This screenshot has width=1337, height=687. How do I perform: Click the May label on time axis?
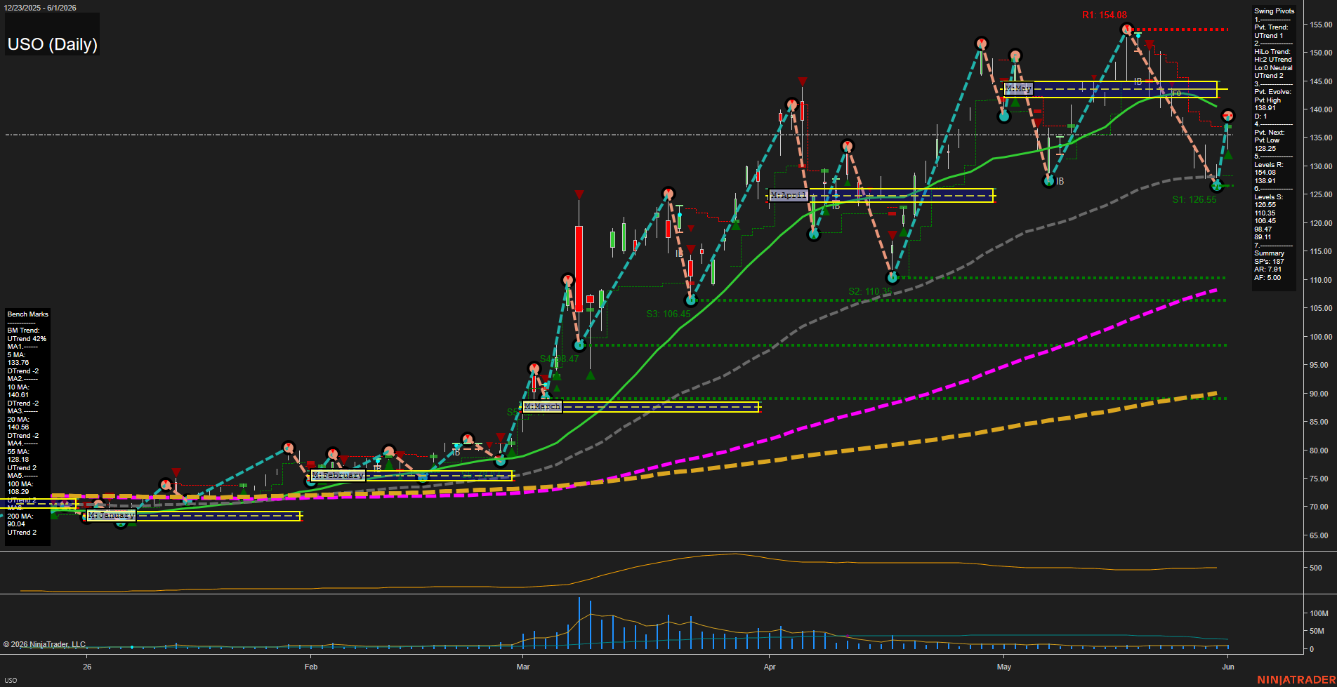pyautogui.click(x=1004, y=667)
